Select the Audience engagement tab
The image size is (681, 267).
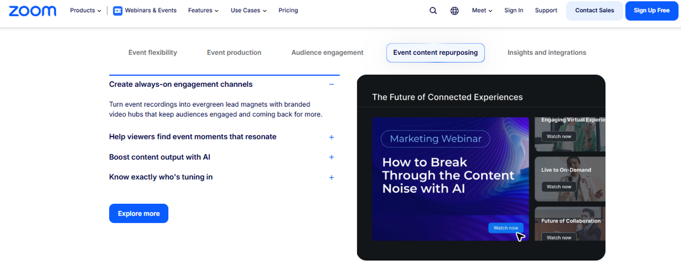coord(327,53)
